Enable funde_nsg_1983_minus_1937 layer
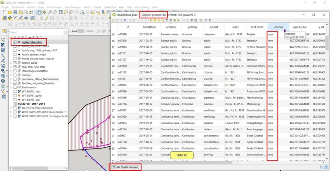330x171 pixels. (15, 51)
